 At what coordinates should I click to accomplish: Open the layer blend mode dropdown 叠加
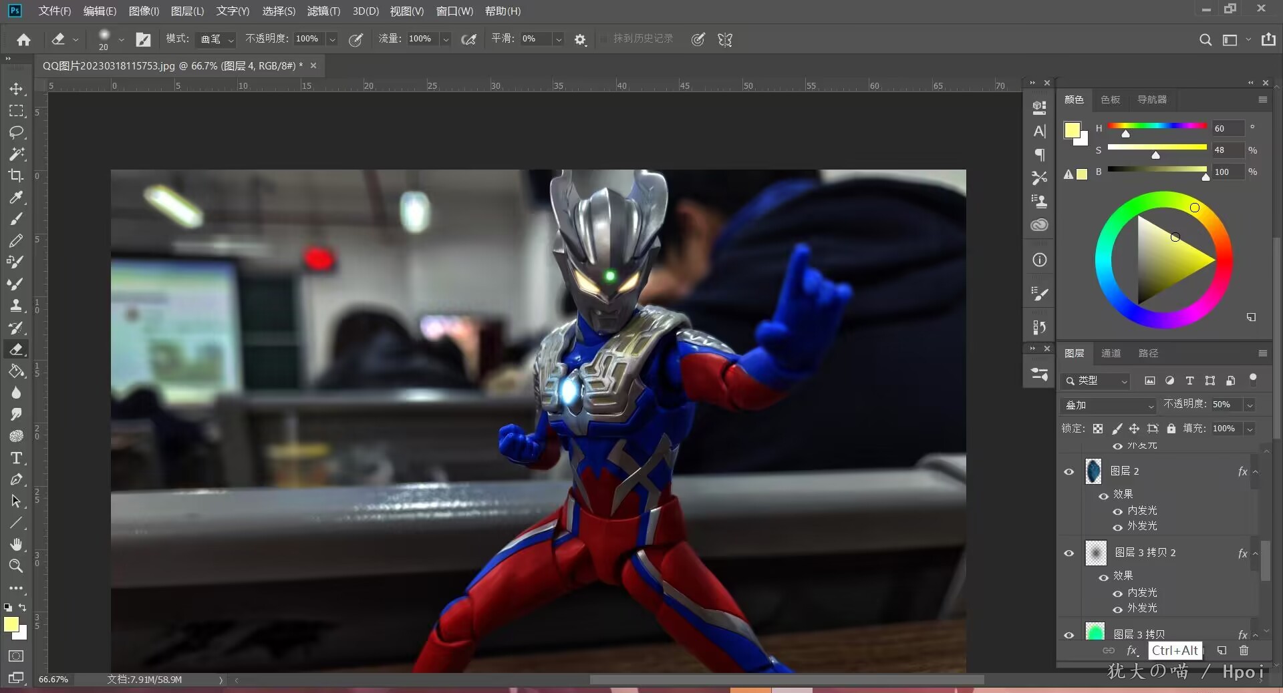pos(1108,405)
